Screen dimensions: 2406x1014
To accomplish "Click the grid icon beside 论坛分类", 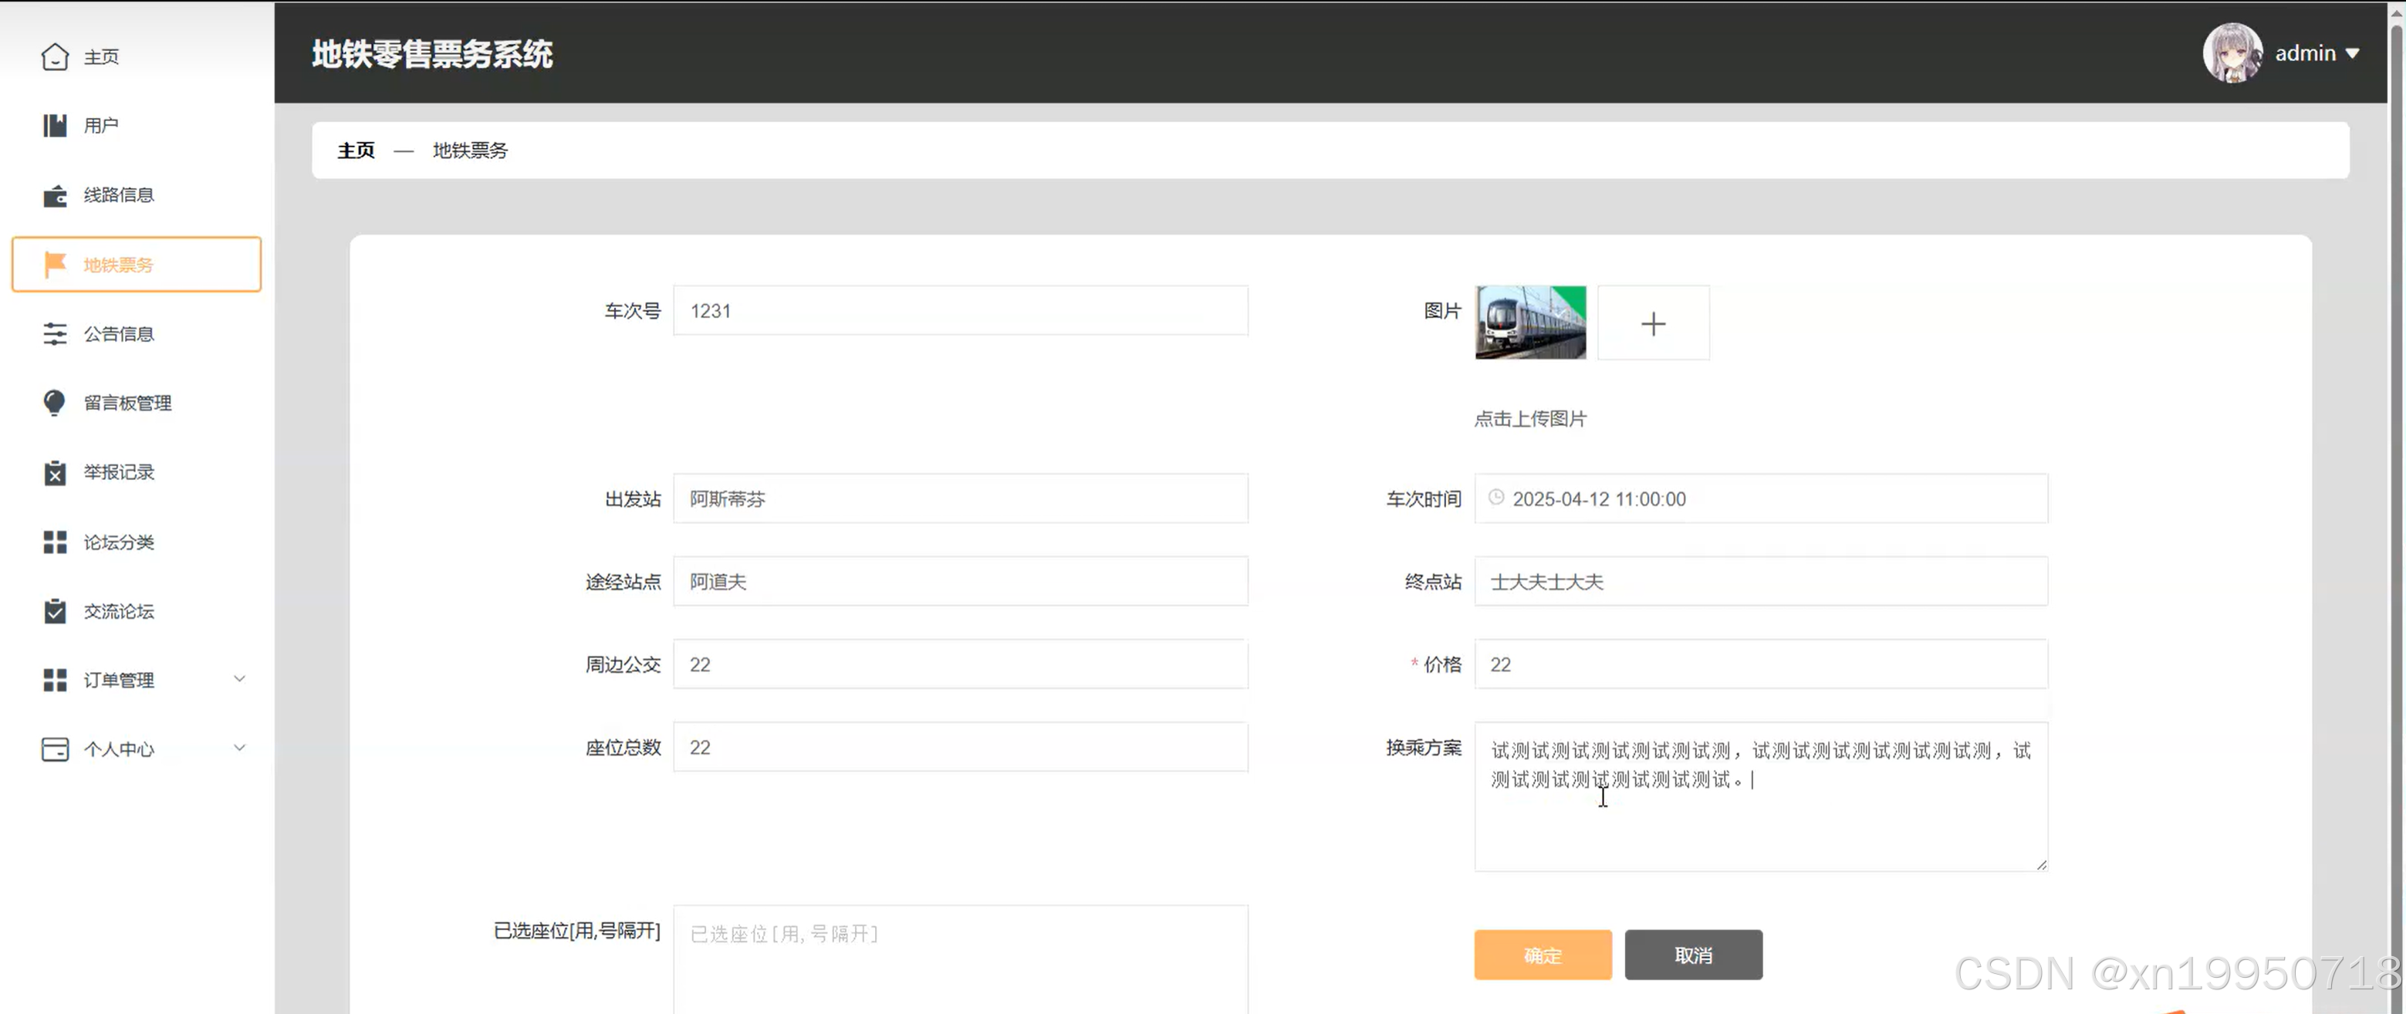I will [x=55, y=542].
